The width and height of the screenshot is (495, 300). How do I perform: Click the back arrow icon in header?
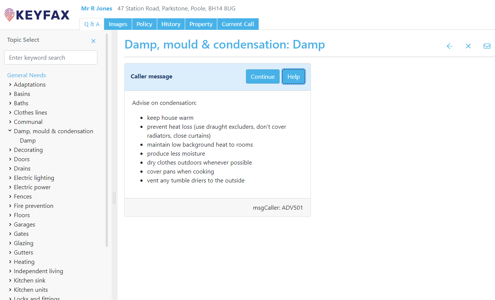click(x=449, y=46)
